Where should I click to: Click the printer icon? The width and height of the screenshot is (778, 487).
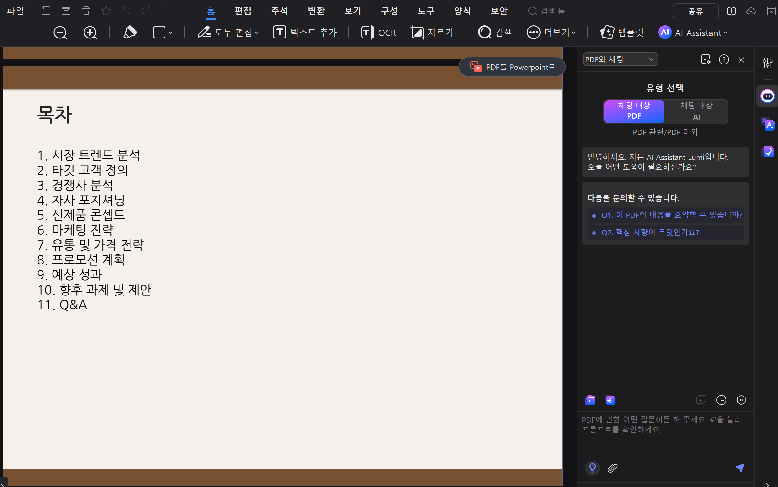coord(86,11)
